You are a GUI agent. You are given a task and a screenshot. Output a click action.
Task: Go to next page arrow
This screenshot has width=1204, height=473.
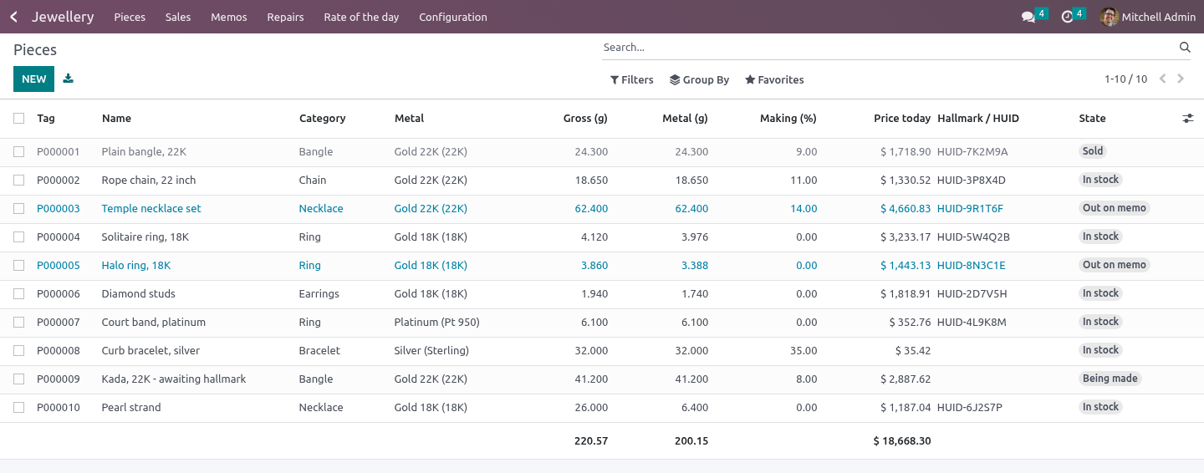pos(1181,79)
